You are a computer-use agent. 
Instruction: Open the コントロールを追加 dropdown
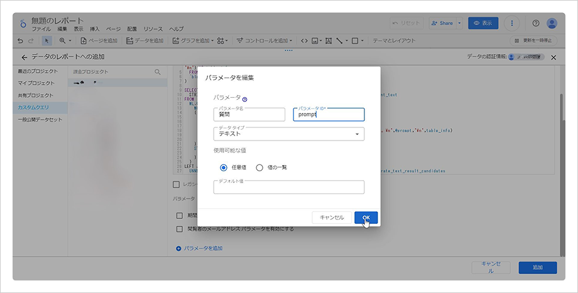pyautogui.click(x=264, y=41)
